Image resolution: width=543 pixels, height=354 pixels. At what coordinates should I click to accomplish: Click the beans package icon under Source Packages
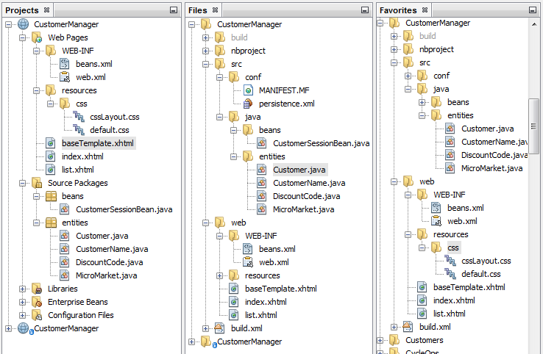coord(51,196)
